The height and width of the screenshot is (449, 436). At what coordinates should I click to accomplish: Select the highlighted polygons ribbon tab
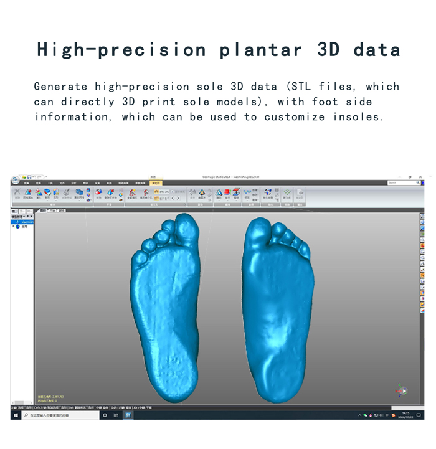[156, 183]
